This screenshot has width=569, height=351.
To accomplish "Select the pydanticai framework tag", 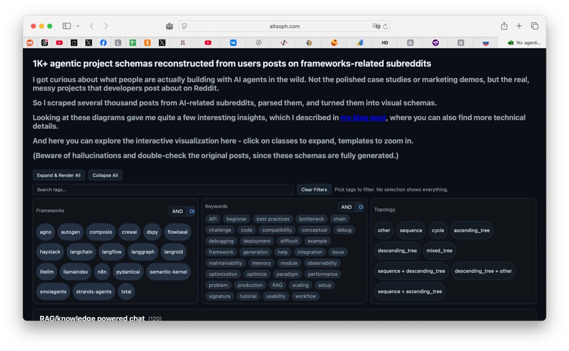I will (128, 272).
